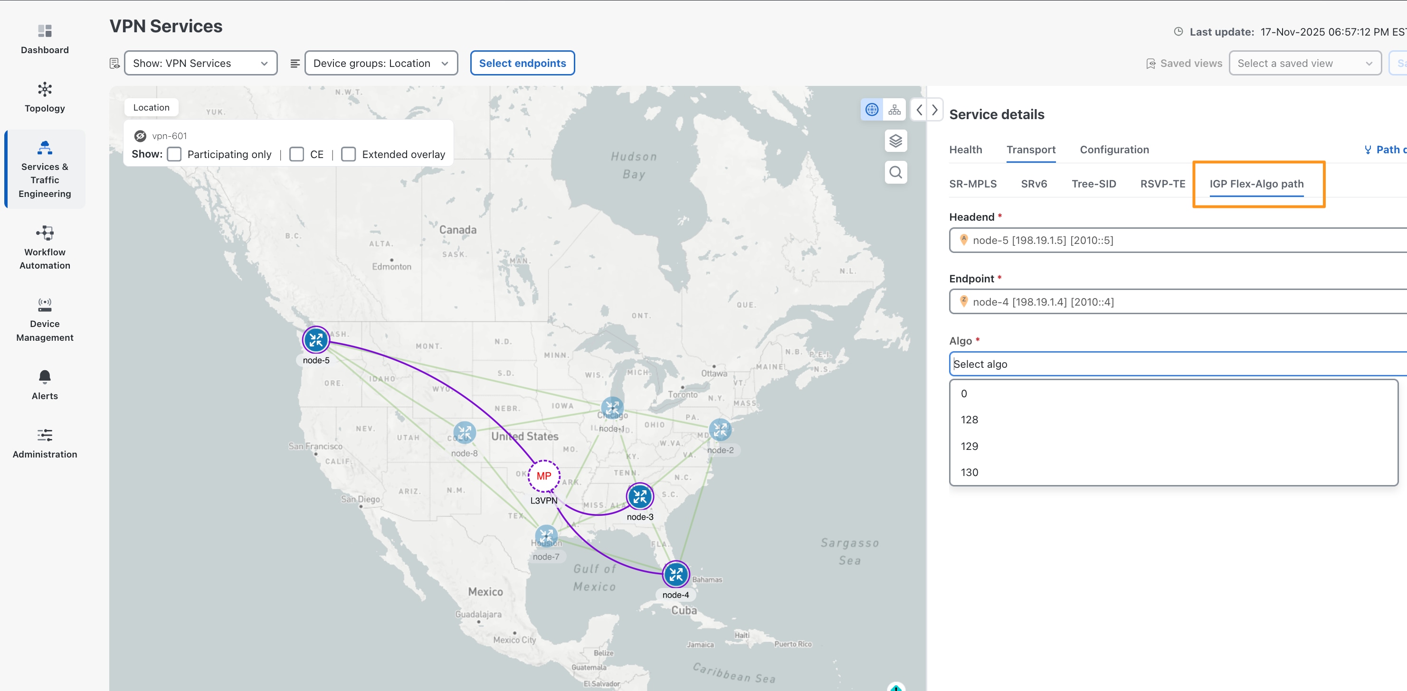Select algo 128 from list
The width and height of the screenshot is (1407, 691).
coord(1174,420)
